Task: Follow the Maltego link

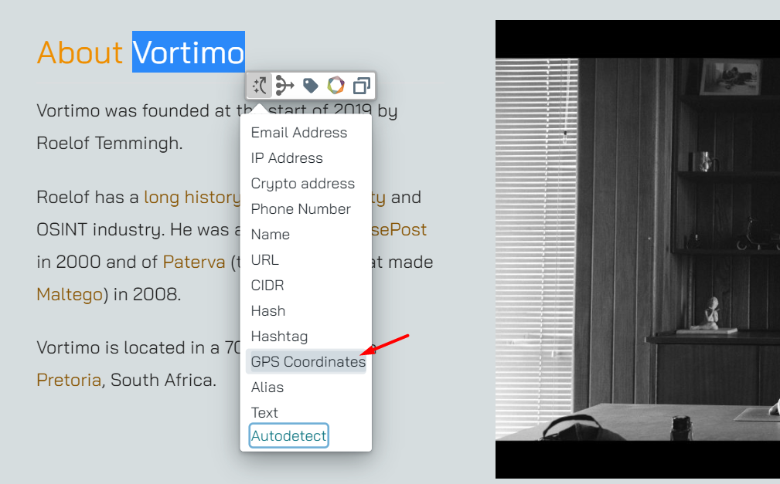Action: [70, 294]
